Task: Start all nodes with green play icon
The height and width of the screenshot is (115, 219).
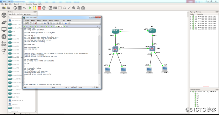Action: click(30, 8)
